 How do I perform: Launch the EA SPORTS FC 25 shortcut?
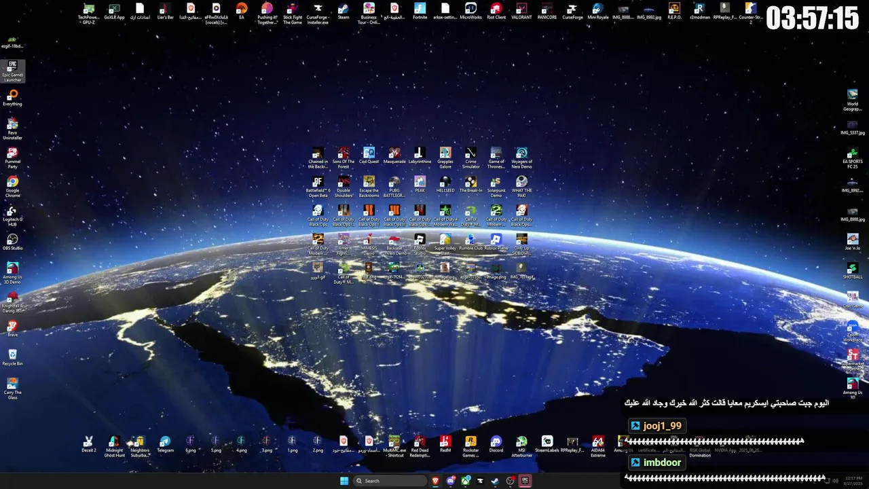coord(853,158)
